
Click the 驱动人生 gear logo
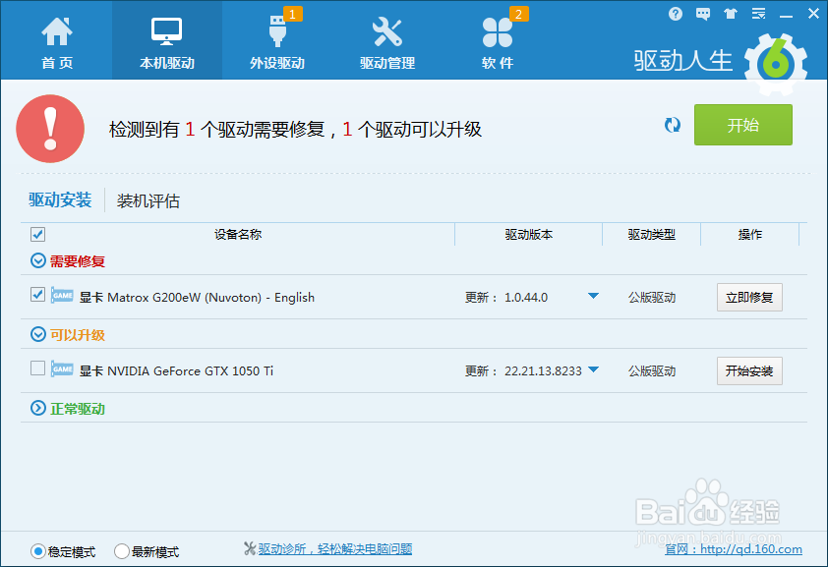(776, 64)
